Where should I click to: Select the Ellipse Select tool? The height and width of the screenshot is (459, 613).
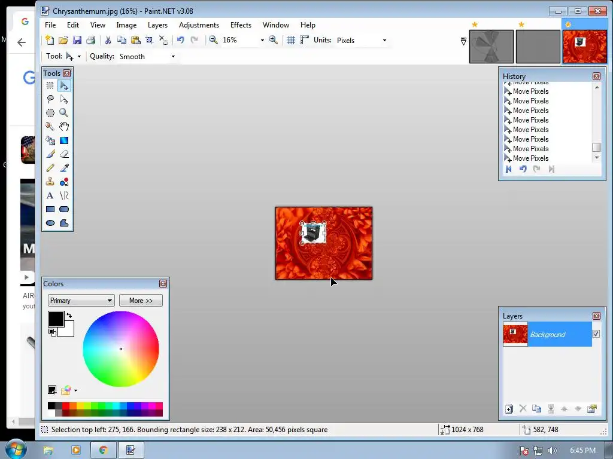tap(50, 113)
